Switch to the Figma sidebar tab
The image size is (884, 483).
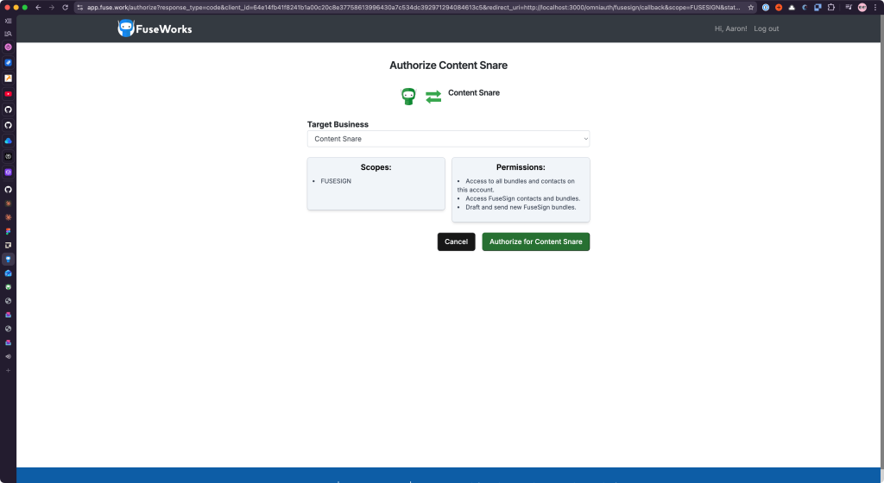[8, 231]
